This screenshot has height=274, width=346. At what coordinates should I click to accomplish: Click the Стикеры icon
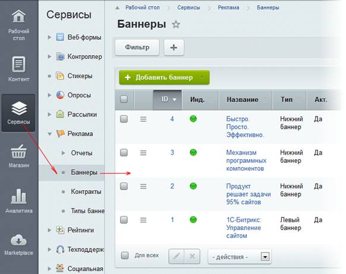coord(60,76)
